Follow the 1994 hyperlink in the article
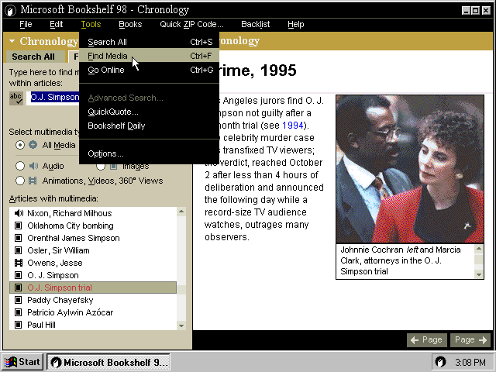 pyautogui.click(x=293, y=126)
